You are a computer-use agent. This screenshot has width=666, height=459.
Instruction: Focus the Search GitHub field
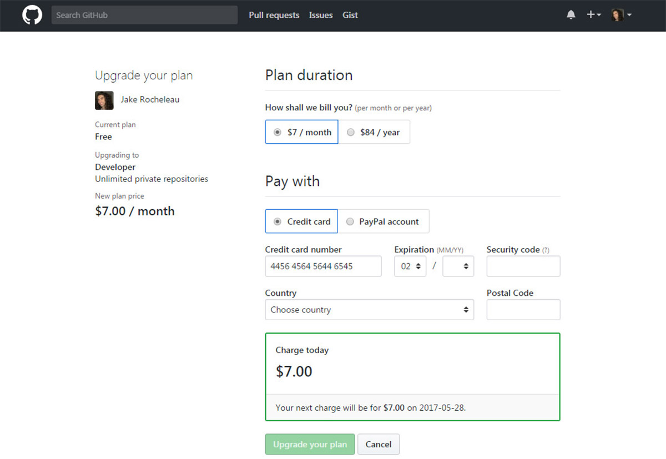[x=144, y=15]
